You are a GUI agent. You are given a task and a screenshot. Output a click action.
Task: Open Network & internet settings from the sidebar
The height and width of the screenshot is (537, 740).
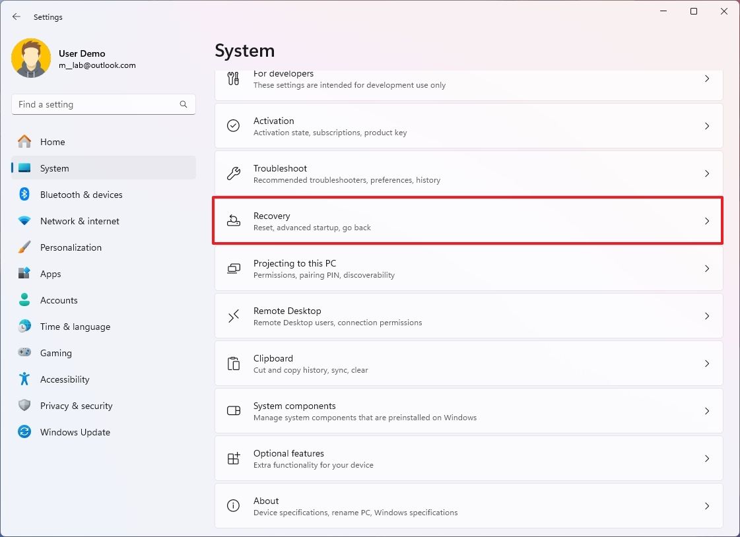tap(25, 221)
